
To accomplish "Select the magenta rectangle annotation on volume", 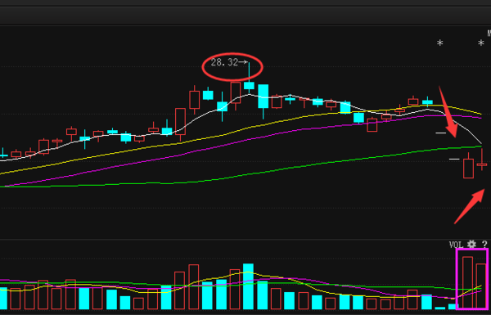I will point(472,278).
